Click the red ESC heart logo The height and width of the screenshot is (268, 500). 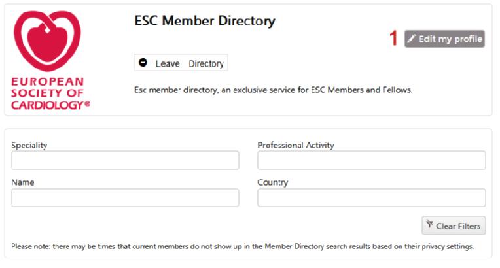(x=47, y=41)
